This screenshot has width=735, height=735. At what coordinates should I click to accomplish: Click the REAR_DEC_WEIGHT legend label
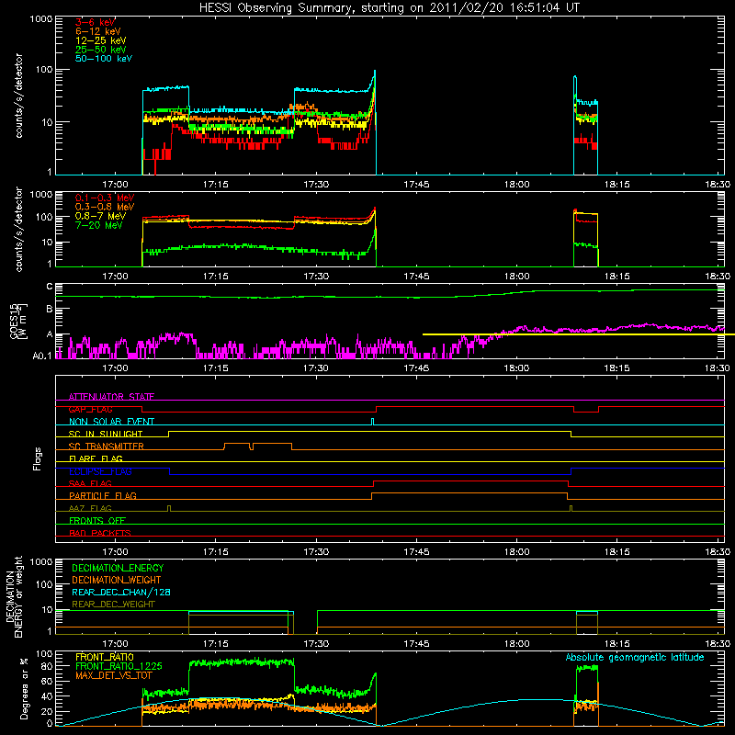(x=113, y=605)
